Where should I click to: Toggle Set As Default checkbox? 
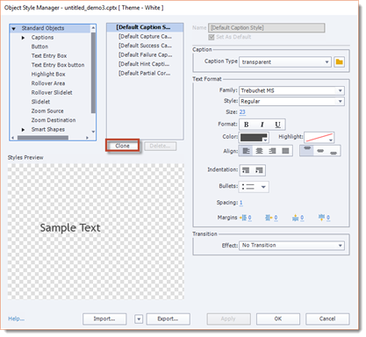coord(212,37)
